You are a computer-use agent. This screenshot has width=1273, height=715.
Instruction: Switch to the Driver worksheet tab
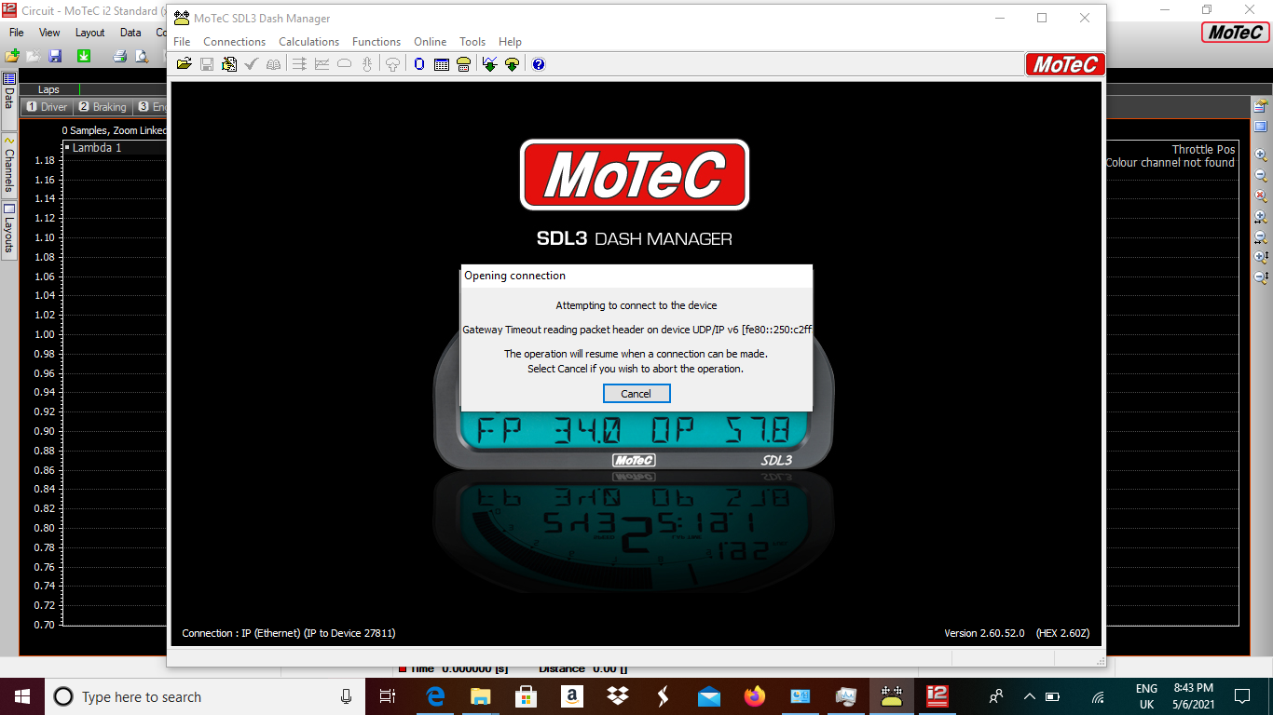47,107
